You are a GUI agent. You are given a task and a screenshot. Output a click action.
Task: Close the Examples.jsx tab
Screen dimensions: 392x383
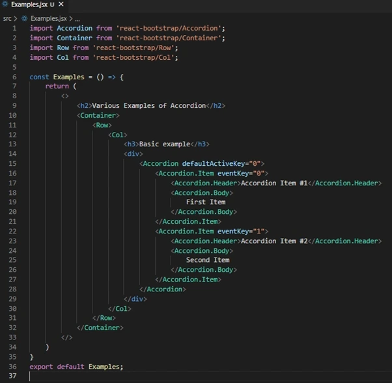pos(61,5)
